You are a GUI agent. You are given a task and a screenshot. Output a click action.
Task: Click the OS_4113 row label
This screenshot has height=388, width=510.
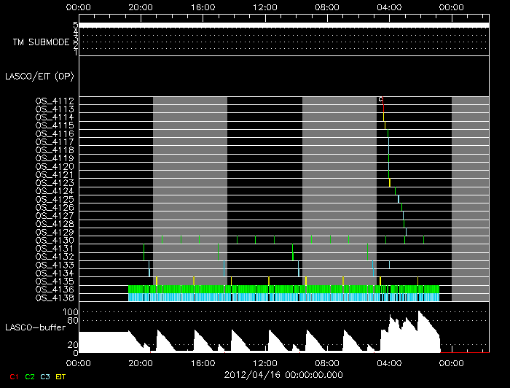pos(55,109)
